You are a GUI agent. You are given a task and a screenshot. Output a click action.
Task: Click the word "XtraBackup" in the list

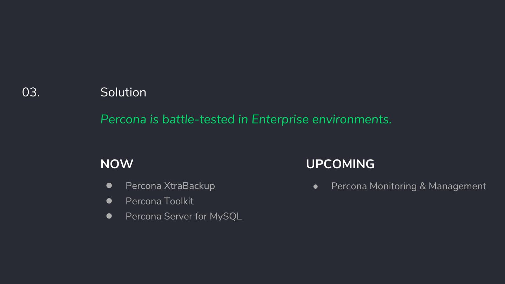click(x=189, y=186)
